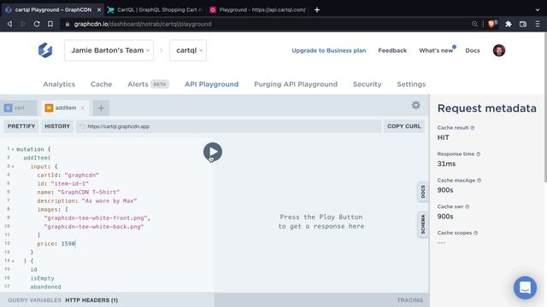
Task: Click the GraphCDN logo
Action: pyautogui.click(x=45, y=50)
